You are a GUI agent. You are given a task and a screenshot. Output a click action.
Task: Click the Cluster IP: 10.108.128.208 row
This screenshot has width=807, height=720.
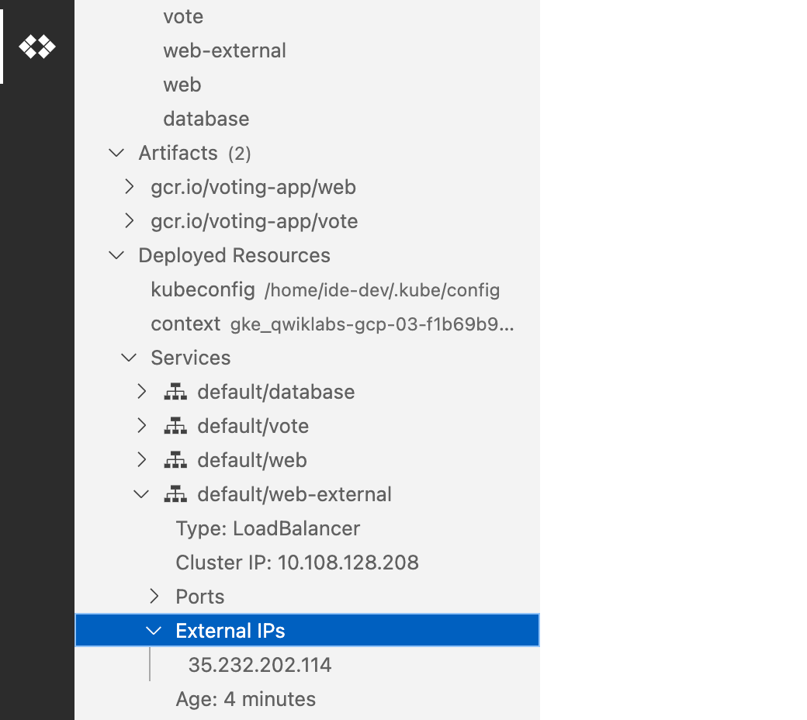(307, 562)
